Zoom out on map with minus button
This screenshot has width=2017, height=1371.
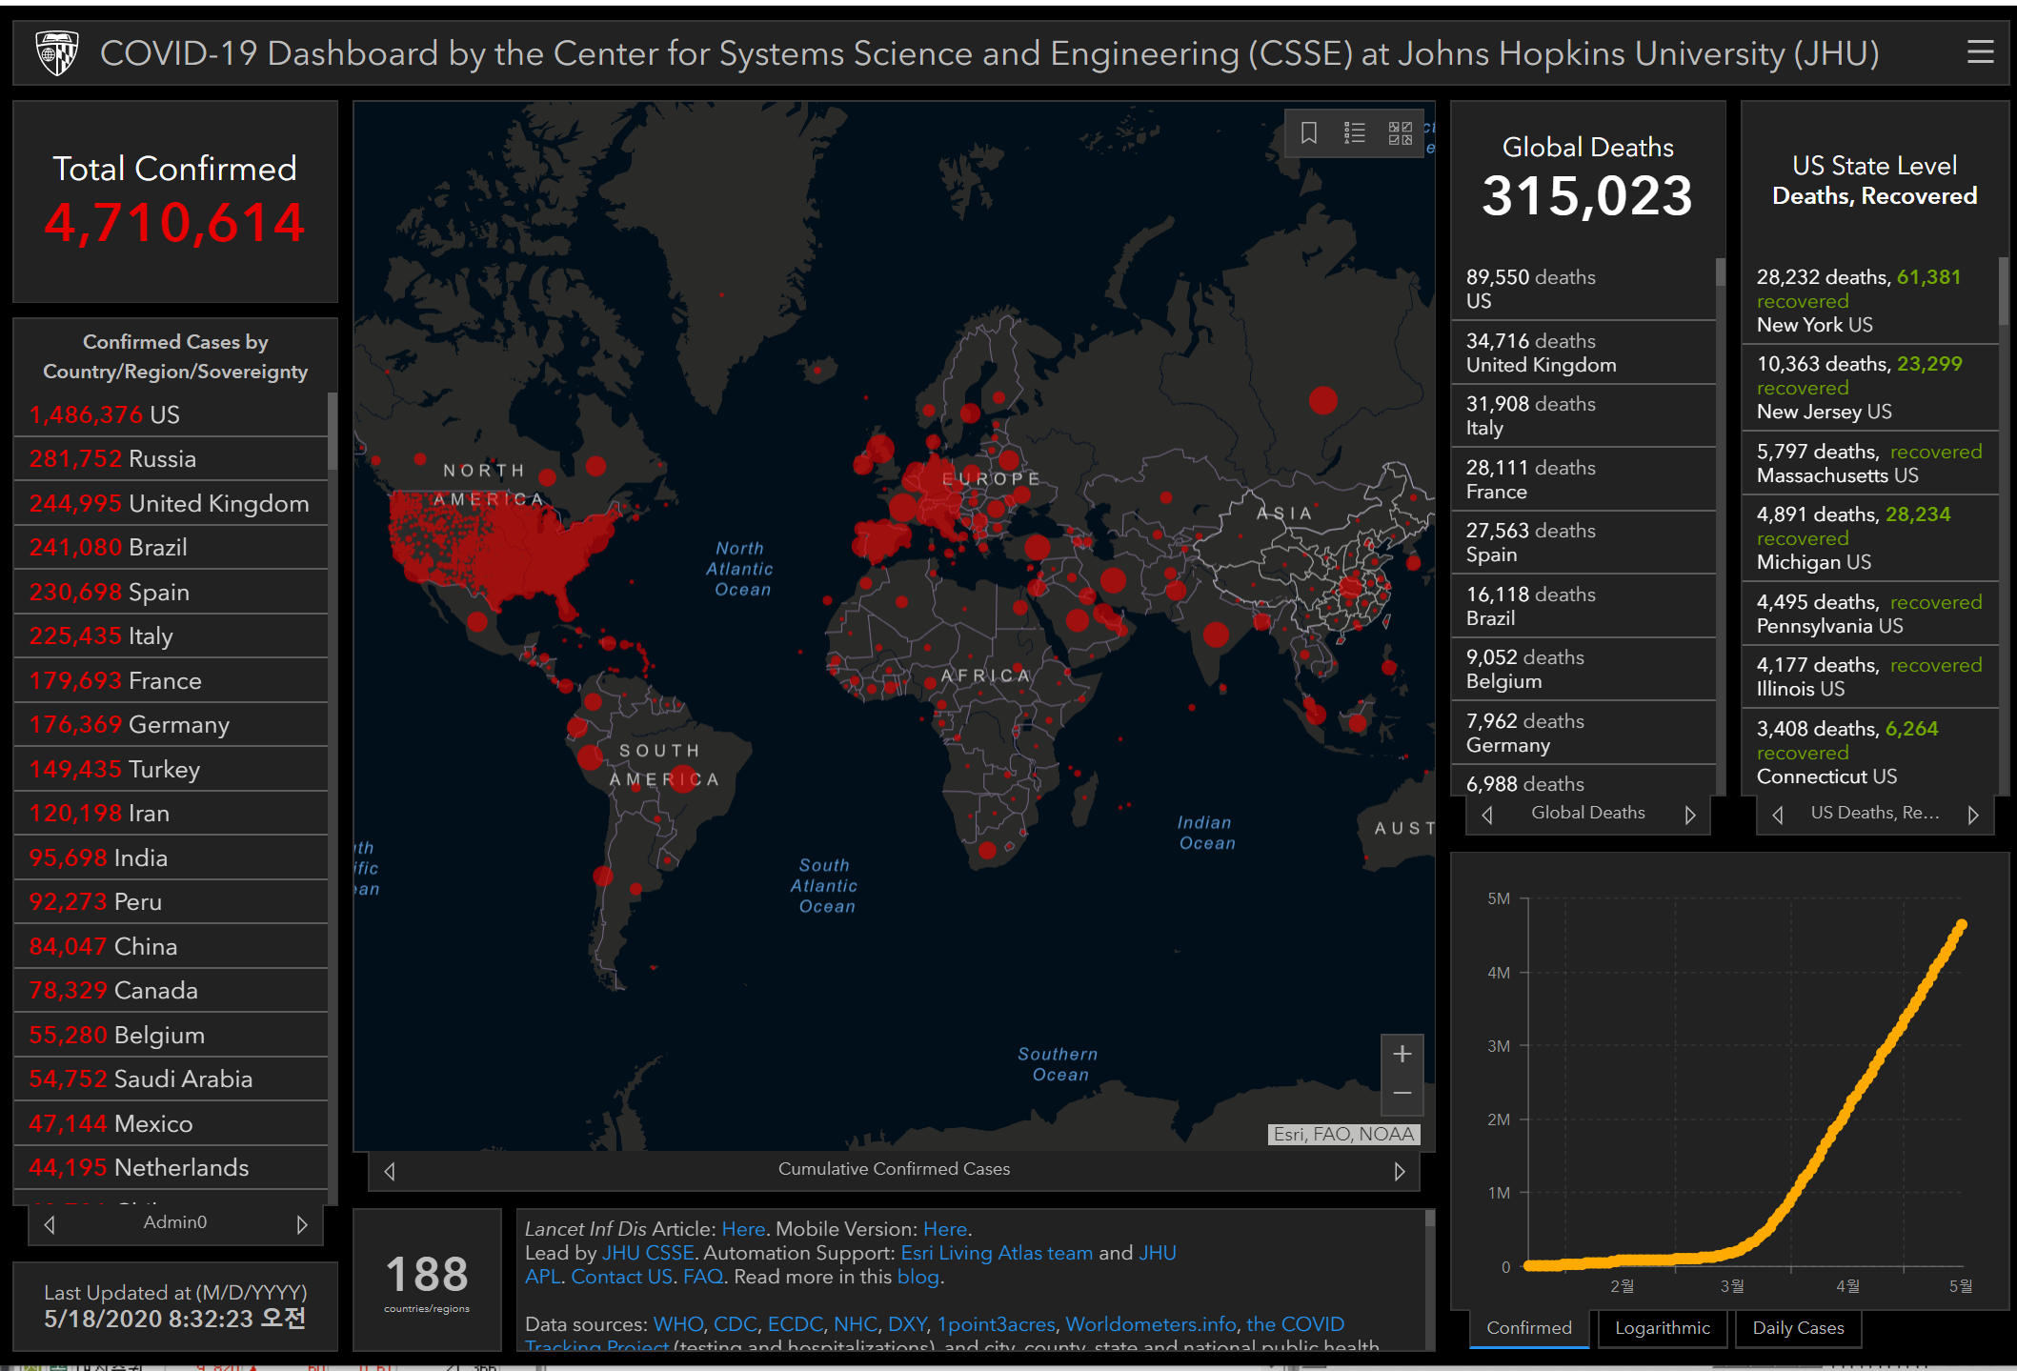pos(1402,1094)
